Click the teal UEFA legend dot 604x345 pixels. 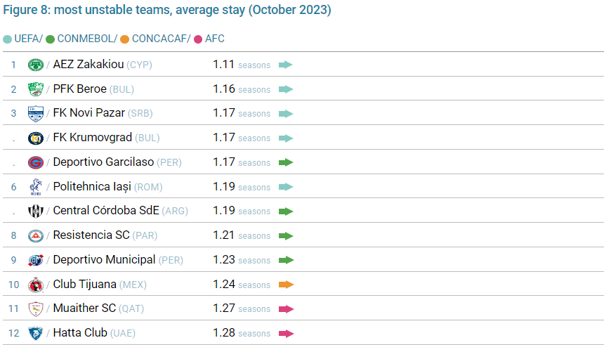7,39
